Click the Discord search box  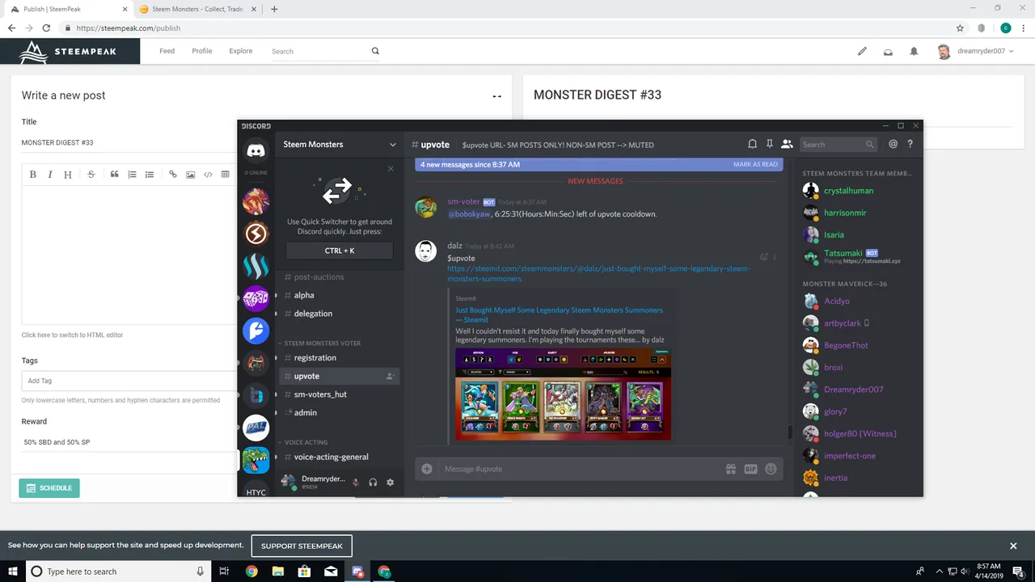[x=838, y=144]
